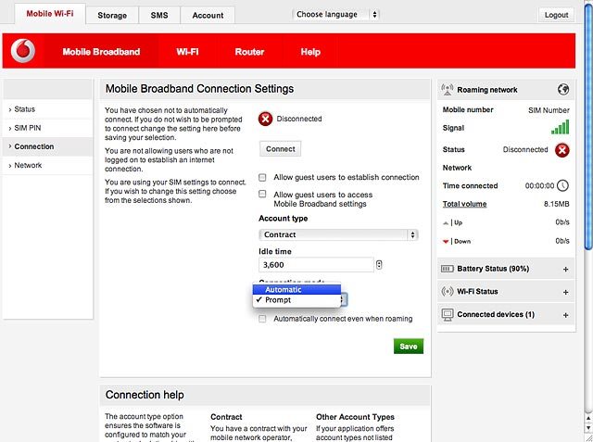Click the green signal strength bars
Viewport: 593px width, 442px height.
point(560,128)
